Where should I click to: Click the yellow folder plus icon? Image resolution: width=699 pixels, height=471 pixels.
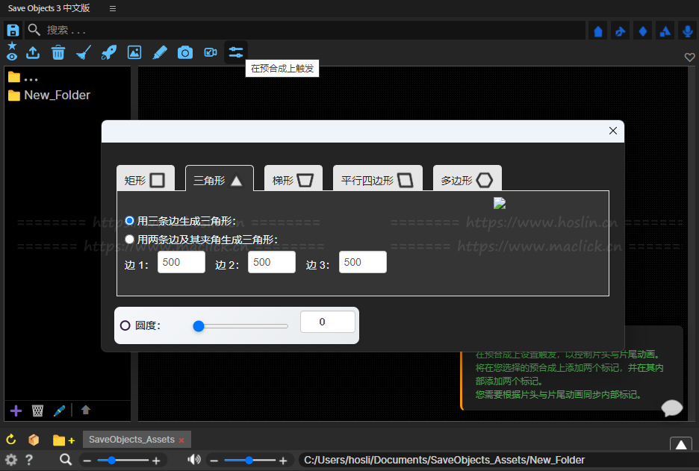click(63, 440)
